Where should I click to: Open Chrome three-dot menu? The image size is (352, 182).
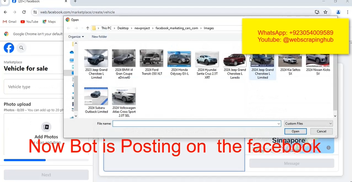348,12
